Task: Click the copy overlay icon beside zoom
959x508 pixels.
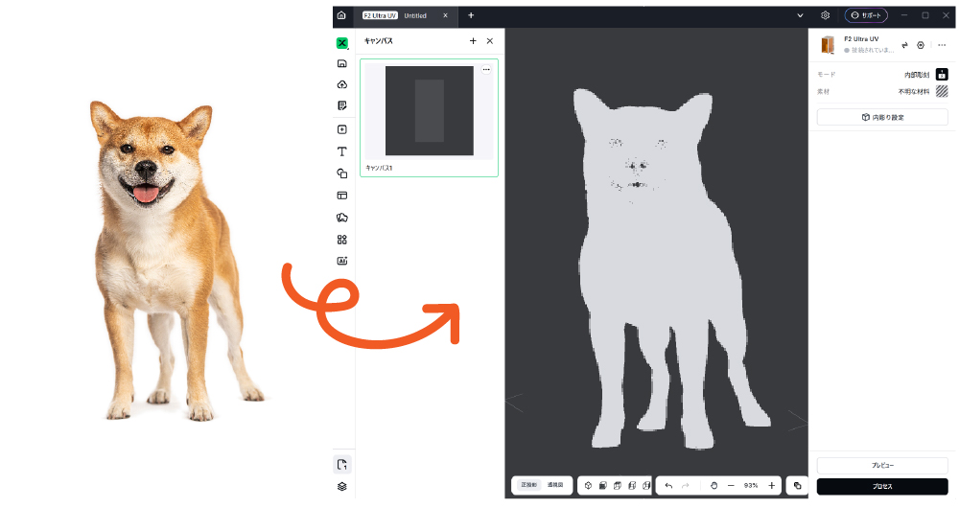Action: click(x=798, y=486)
